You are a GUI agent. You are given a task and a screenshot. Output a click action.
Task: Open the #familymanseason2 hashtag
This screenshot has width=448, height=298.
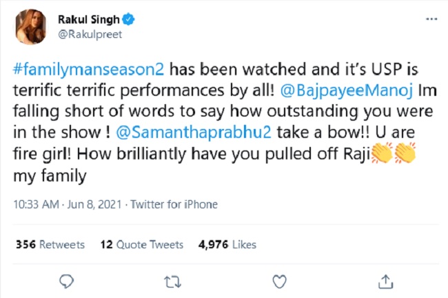point(90,71)
